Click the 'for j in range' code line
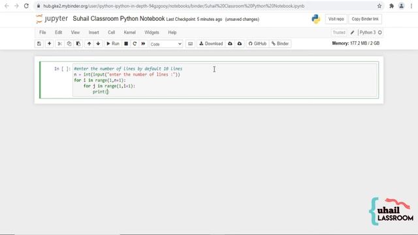This screenshot has height=235, width=418. (109, 86)
